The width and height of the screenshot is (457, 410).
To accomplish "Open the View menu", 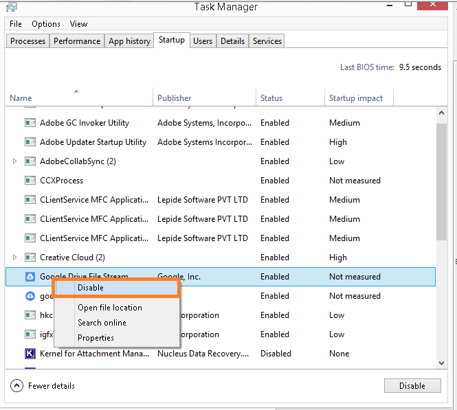I will pyautogui.click(x=78, y=24).
